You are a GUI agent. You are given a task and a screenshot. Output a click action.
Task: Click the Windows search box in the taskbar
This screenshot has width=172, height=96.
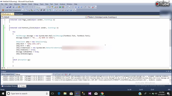(x=28, y=94)
